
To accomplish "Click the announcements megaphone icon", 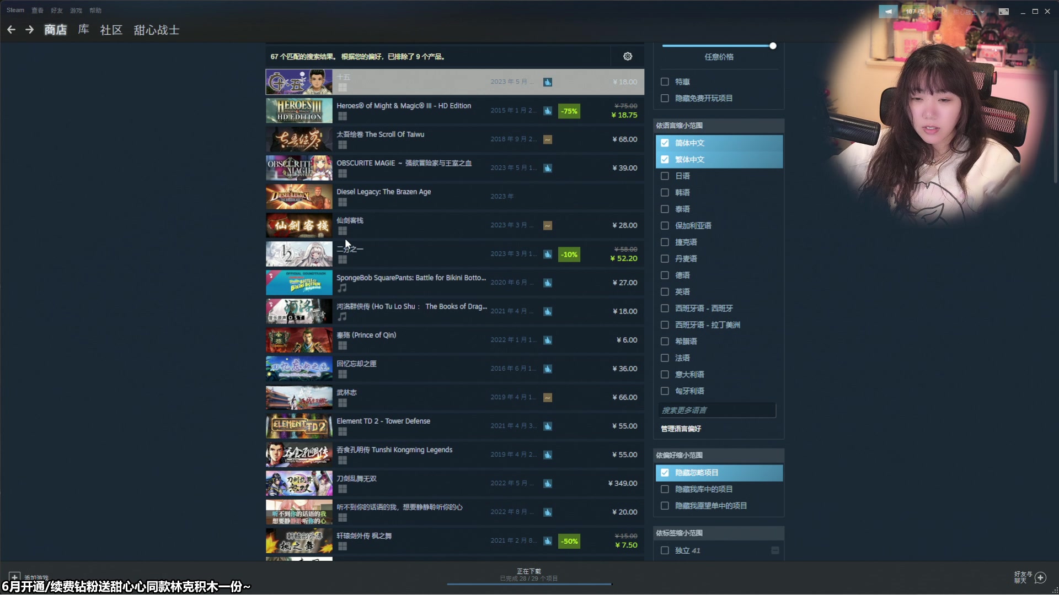I will click(888, 11).
